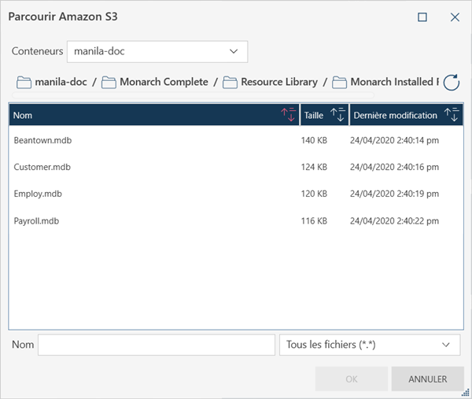Click the sort icon in Taille column
Screen dimensions: 472x399
tap(337, 115)
